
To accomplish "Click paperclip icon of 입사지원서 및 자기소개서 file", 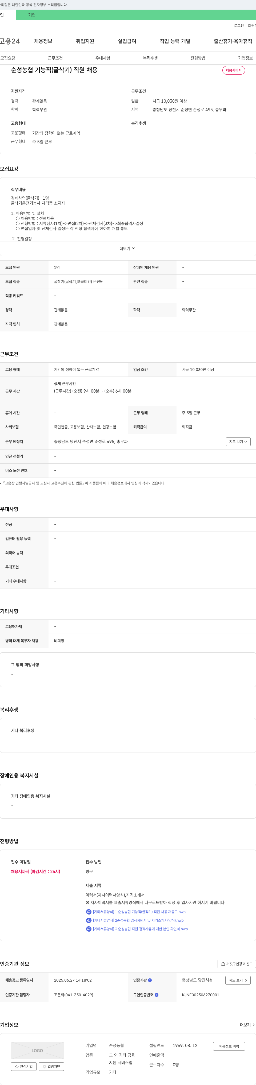I will 89,920.
